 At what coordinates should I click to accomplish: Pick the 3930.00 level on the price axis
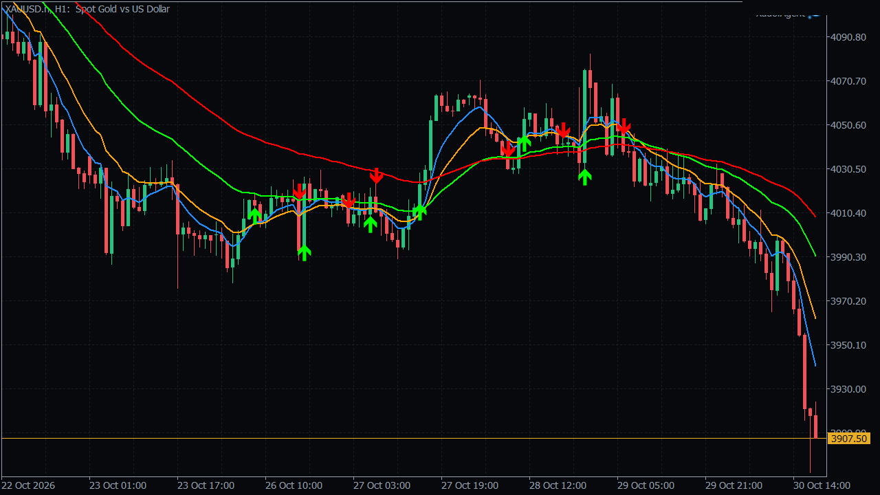pos(849,389)
